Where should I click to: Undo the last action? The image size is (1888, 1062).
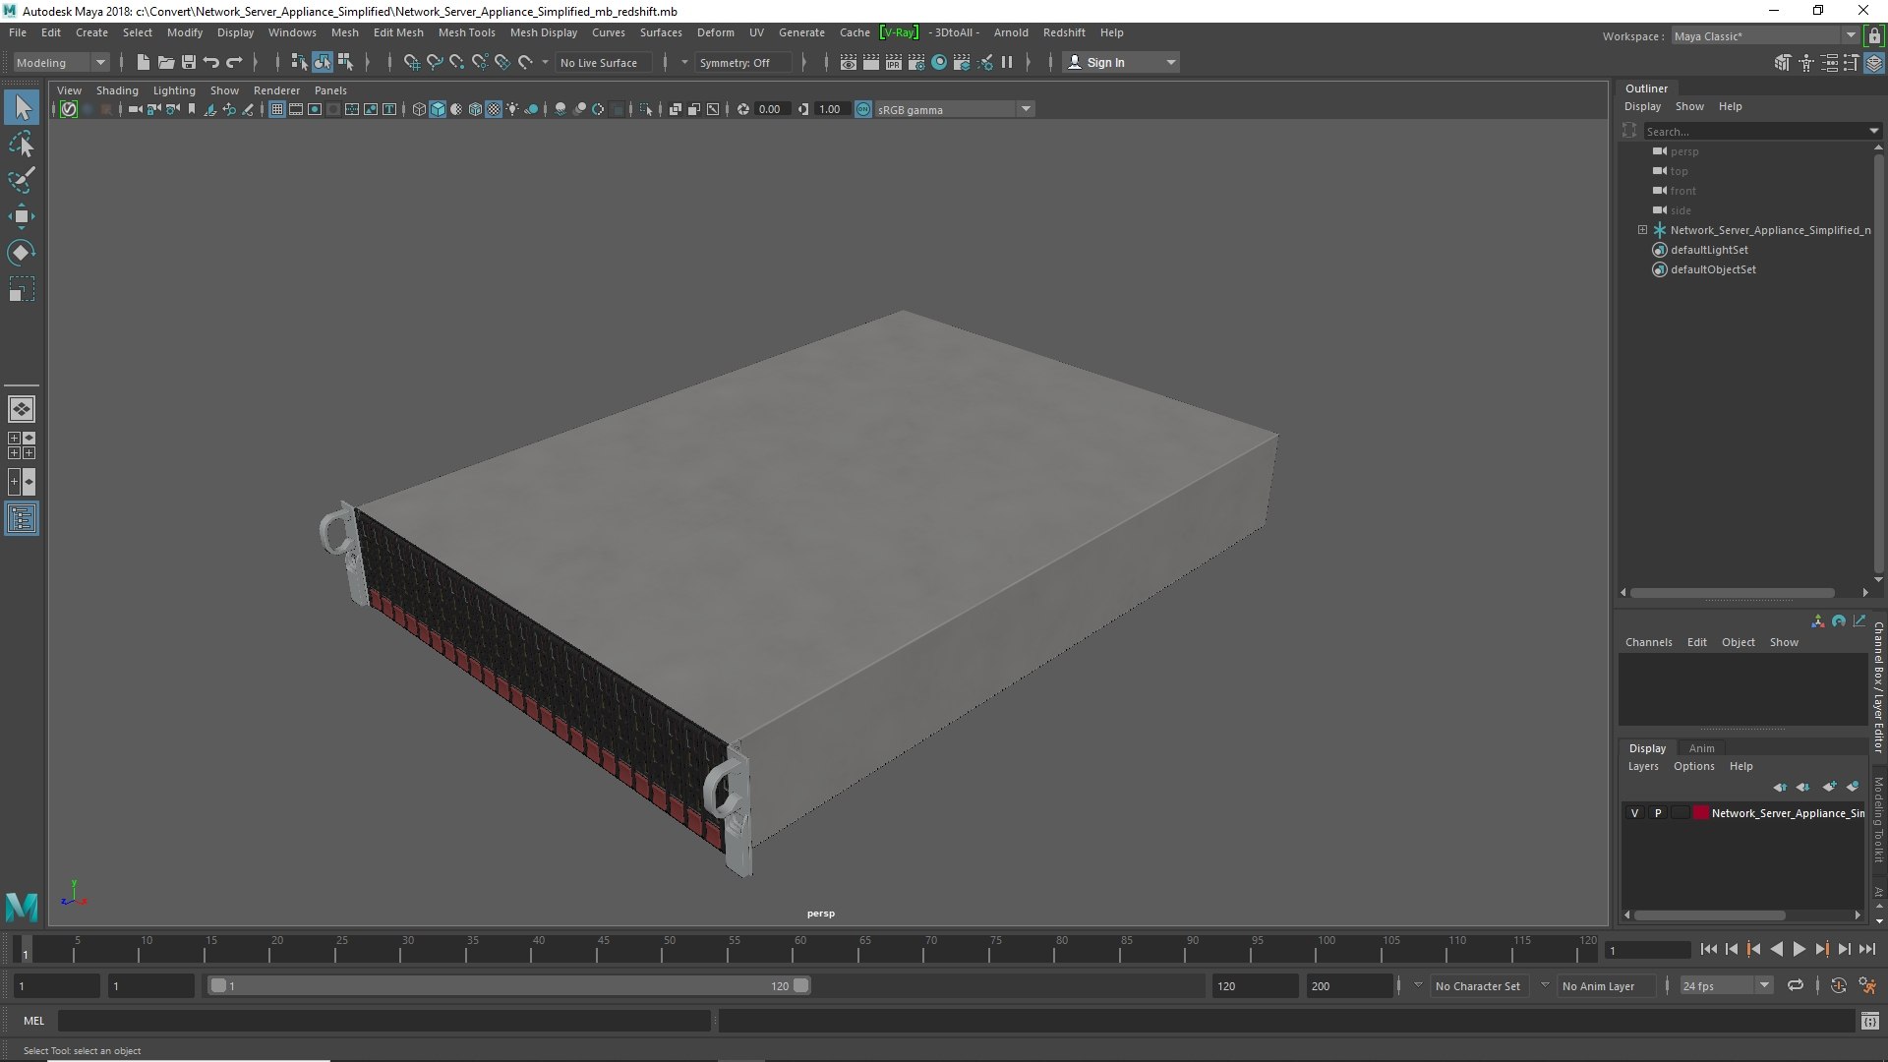pos(211,62)
